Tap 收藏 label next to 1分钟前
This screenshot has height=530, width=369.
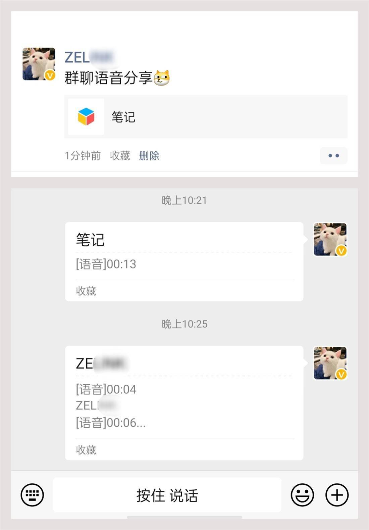pyautogui.click(x=120, y=156)
